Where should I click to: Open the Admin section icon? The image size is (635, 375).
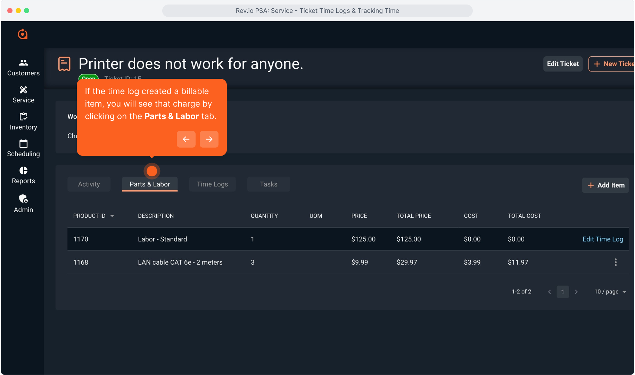coord(23,199)
